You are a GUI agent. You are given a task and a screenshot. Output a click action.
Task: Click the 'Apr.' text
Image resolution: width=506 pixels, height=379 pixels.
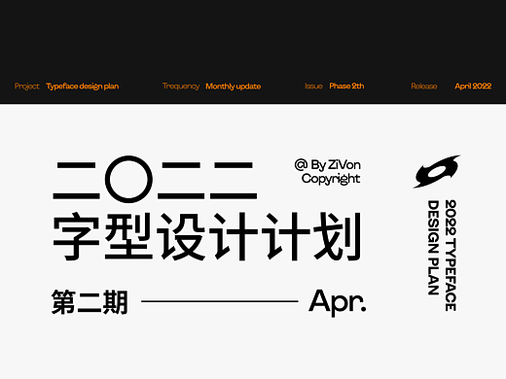[x=338, y=302]
